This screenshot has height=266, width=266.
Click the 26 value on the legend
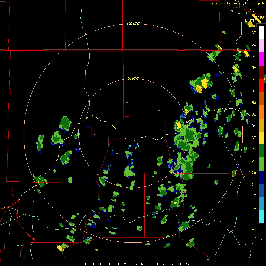[x=254, y=149]
